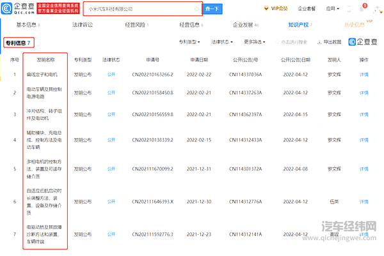Select application date 2022-02-15

point(199,140)
